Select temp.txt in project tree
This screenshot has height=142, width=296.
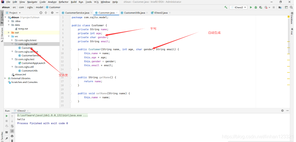[23, 29]
